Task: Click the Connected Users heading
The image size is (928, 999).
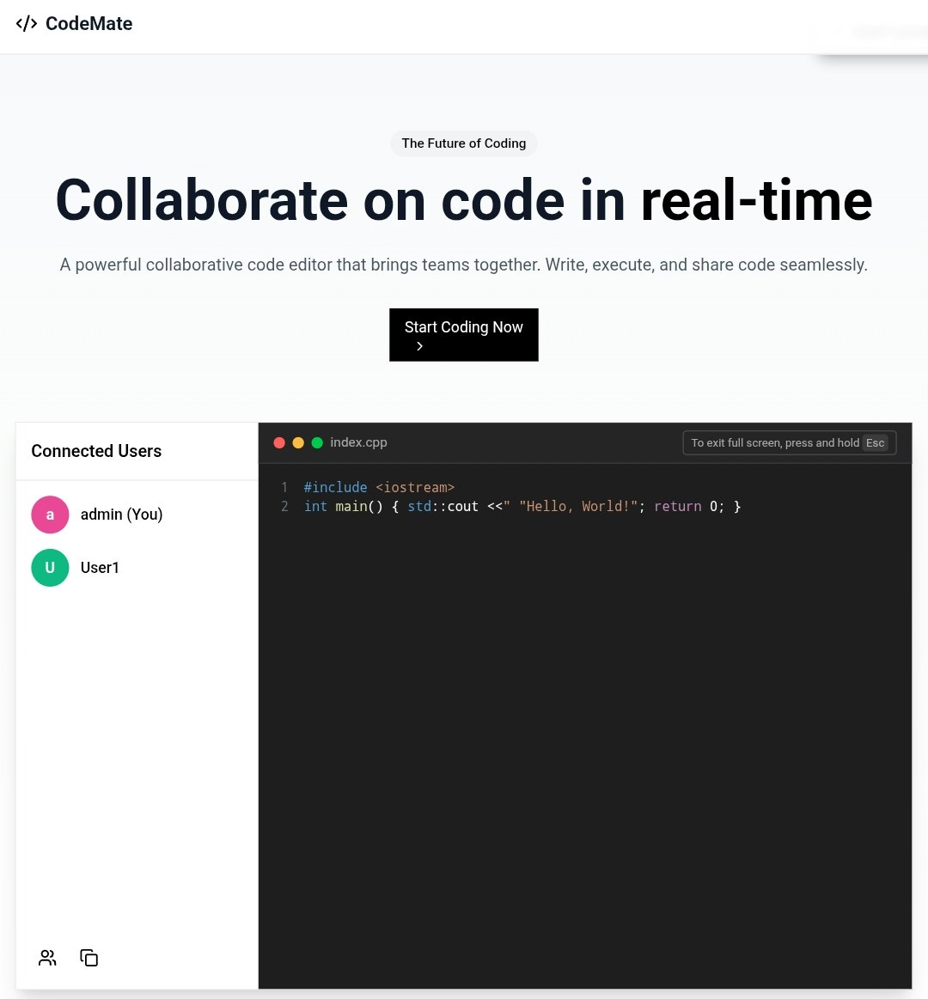Action: [x=96, y=451]
